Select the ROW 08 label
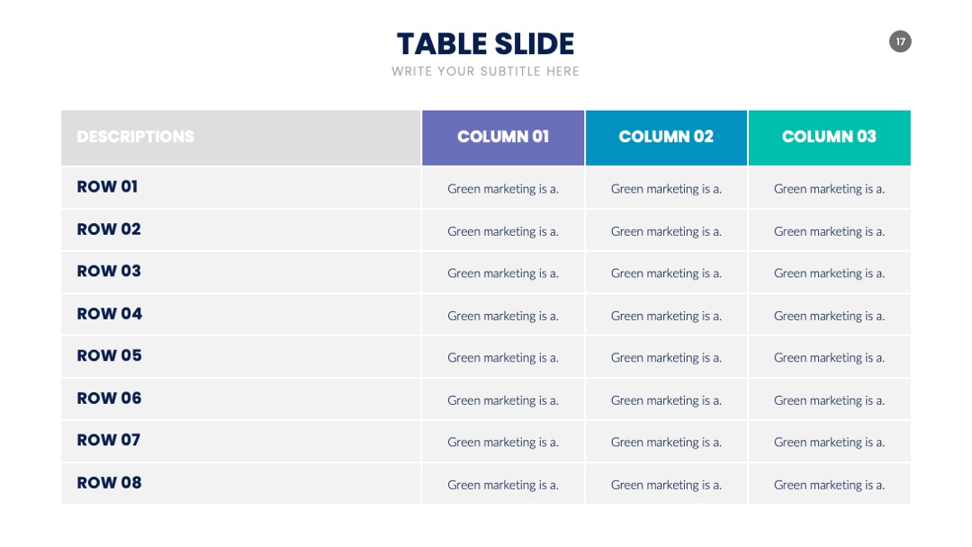Screen dimensions: 972x547 [109, 482]
